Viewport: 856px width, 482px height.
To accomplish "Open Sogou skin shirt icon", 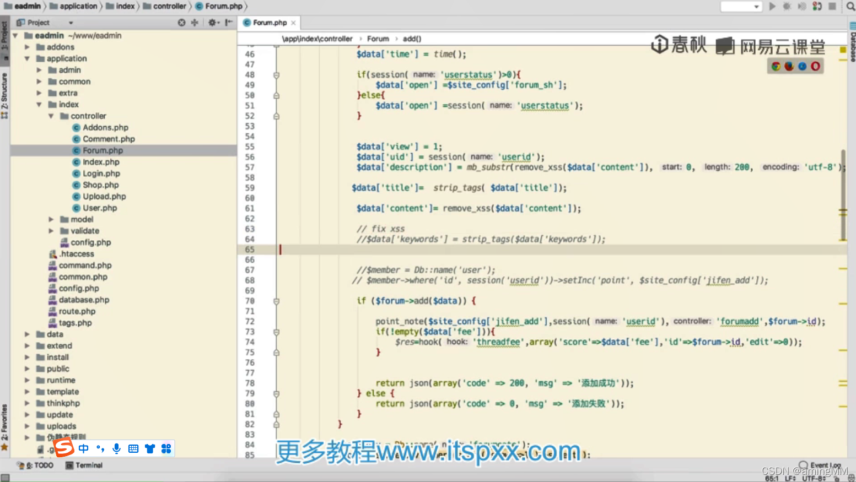I will 149,449.
